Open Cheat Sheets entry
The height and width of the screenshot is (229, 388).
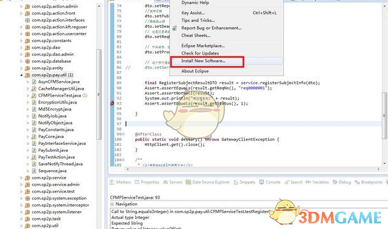coord(196,35)
